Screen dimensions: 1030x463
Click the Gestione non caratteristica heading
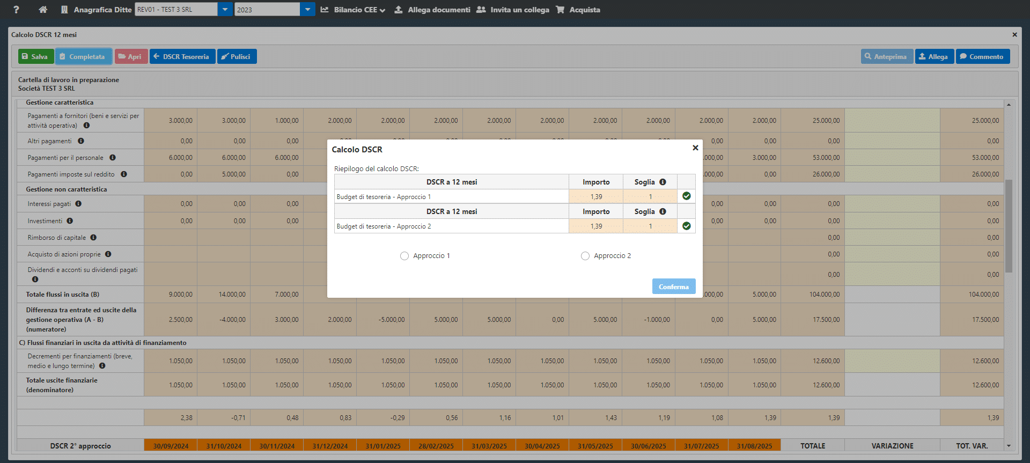(x=67, y=189)
